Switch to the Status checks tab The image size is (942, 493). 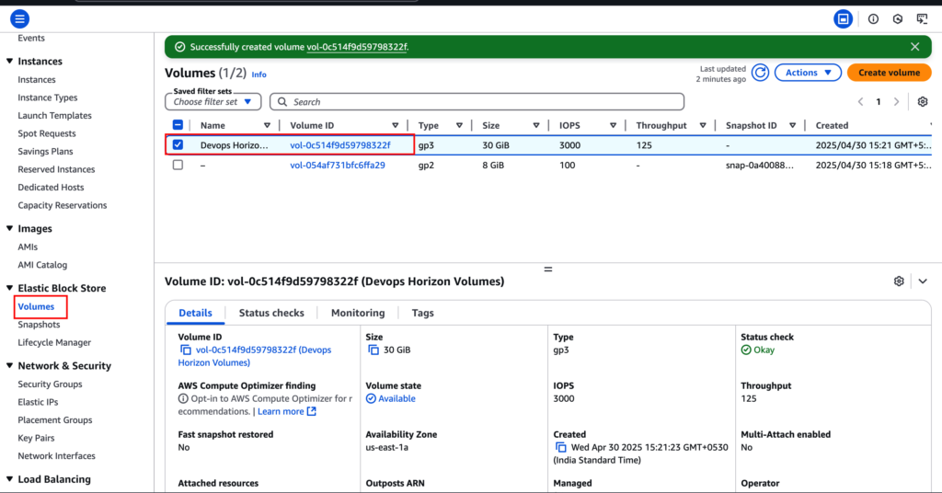[271, 313]
